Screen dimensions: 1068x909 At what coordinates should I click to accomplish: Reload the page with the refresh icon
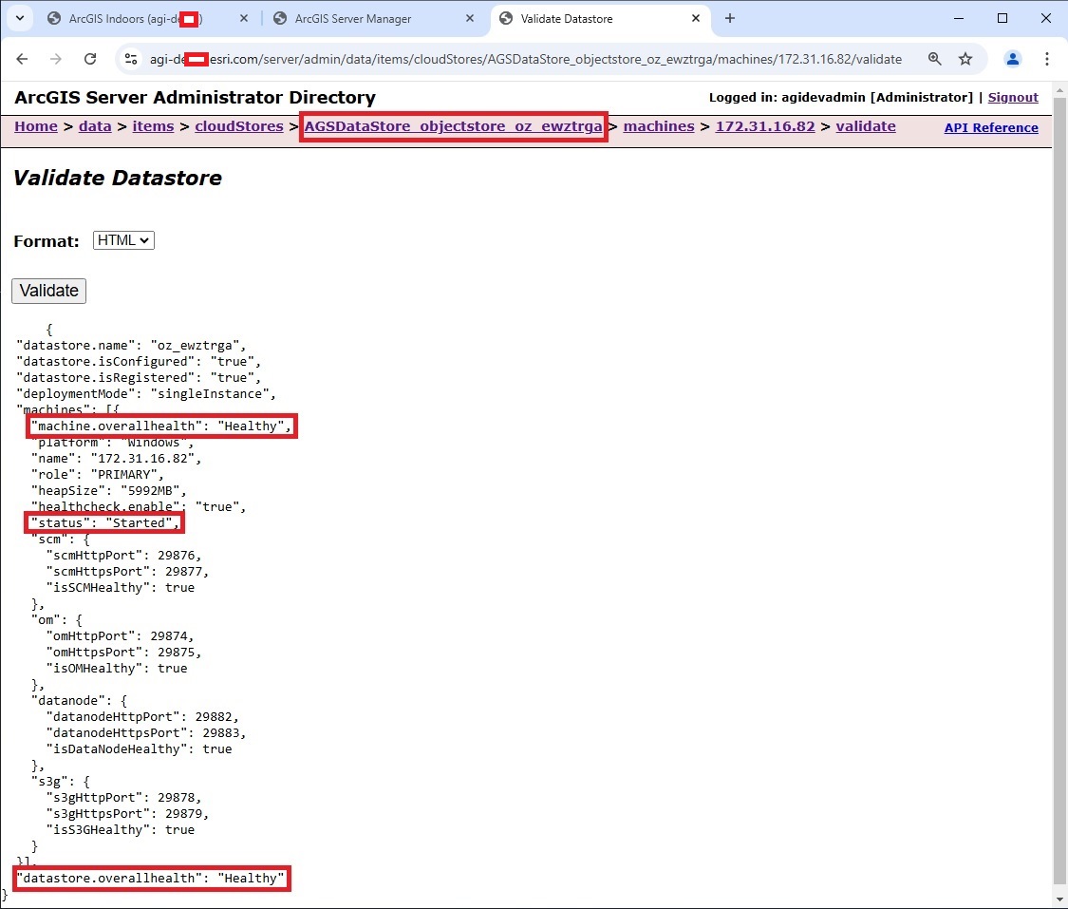[x=90, y=59]
